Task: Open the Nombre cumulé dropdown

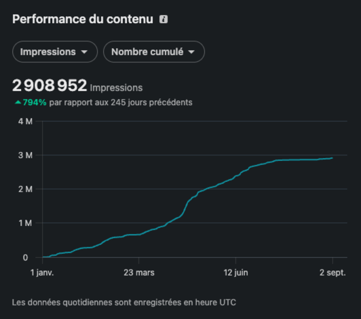Action: 154,52
